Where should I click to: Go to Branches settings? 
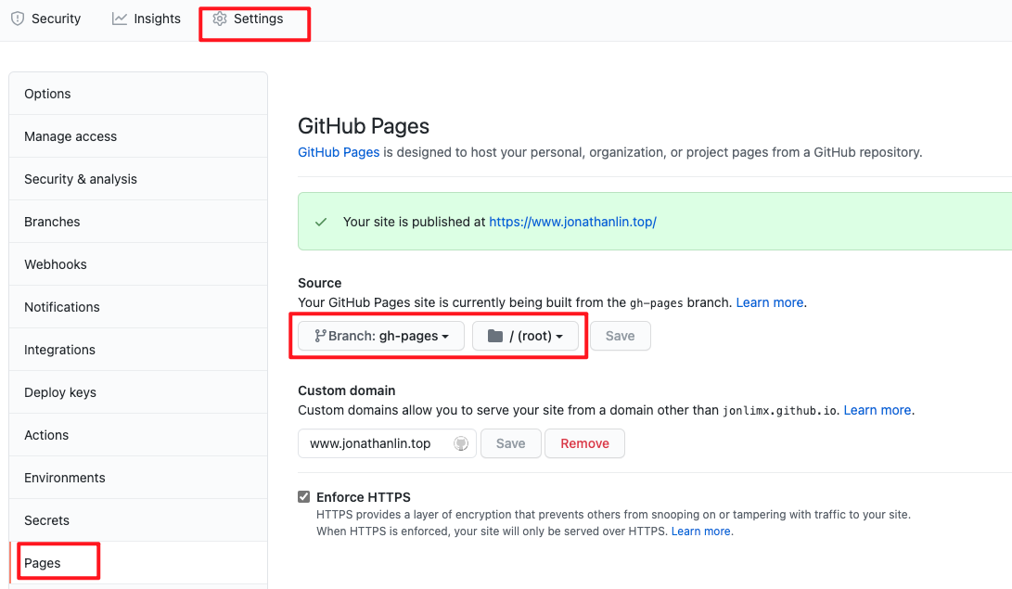[x=138, y=222]
